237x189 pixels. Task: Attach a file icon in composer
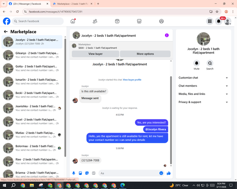click(80, 173)
